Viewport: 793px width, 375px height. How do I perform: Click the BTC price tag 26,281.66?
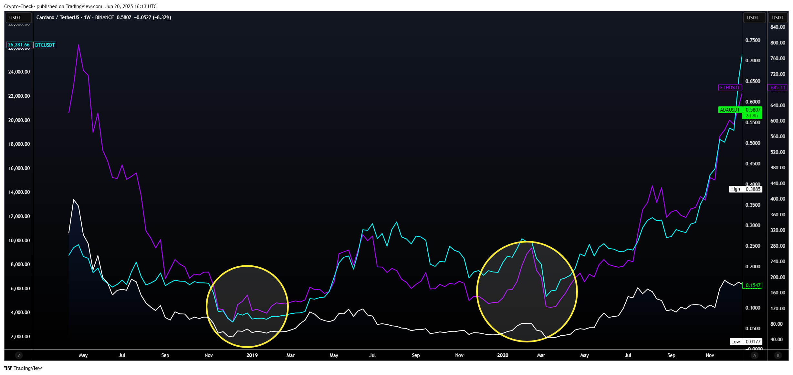pyautogui.click(x=19, y=45)
